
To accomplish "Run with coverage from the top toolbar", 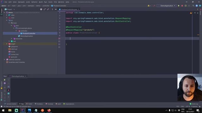I will pos(186,6).
